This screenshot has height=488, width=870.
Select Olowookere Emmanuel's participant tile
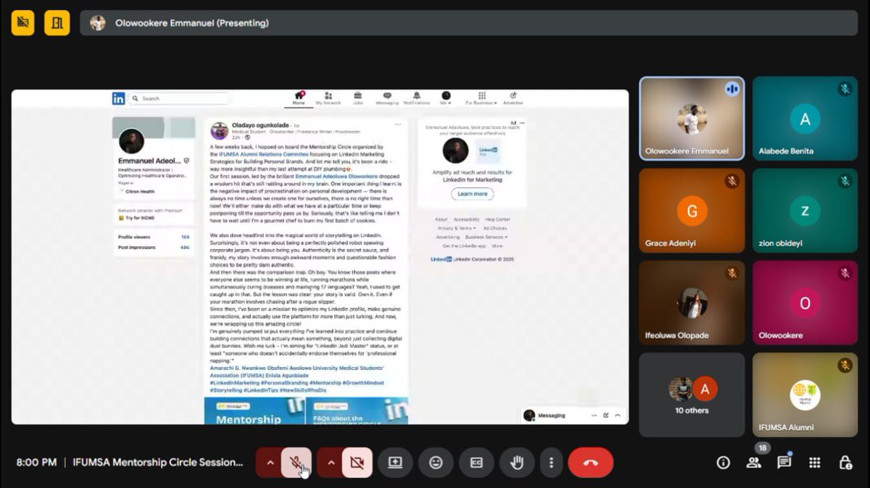(692, 119)
